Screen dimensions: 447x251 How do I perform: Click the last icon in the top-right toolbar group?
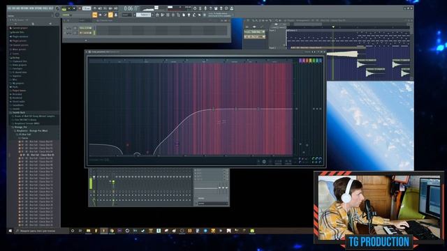(x=231, y=8)
